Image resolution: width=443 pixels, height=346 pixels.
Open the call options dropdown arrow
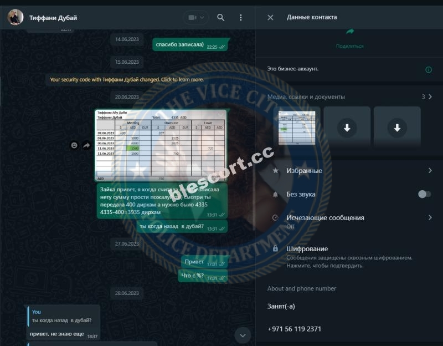202,18
